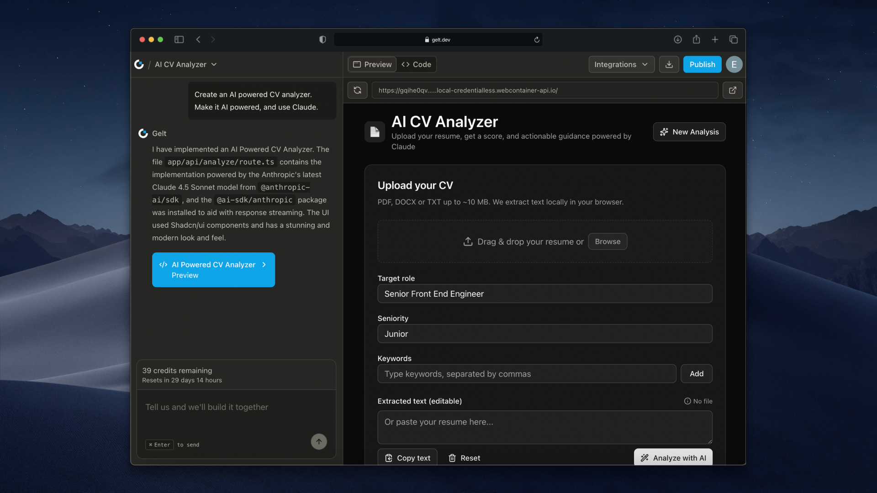Select the Preview tab
The height and width of the screenshot is (493, 877).
(371, 64)
